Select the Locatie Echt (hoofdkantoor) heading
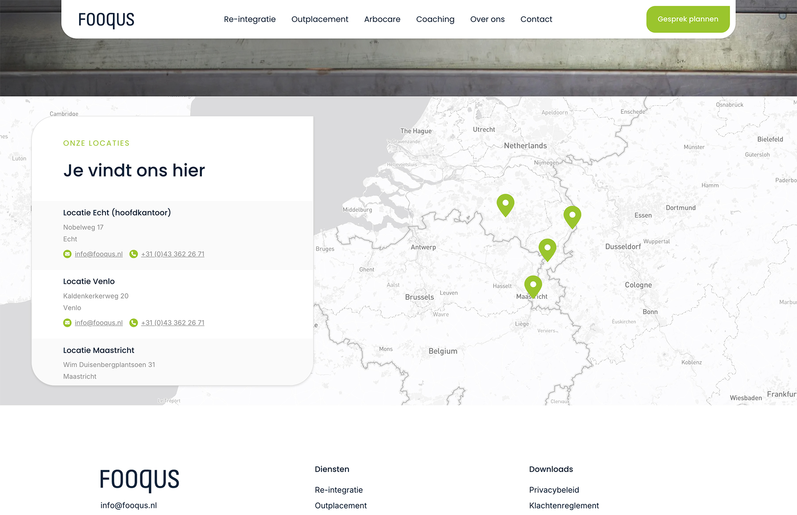 pyautogui.click(x=117, y=213)
